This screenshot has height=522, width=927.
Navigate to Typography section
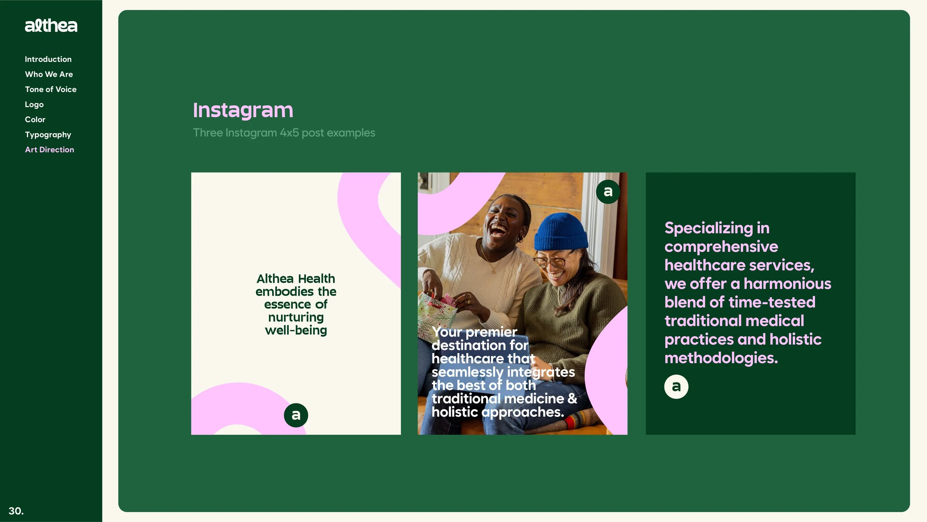click(x=48, y=135)
